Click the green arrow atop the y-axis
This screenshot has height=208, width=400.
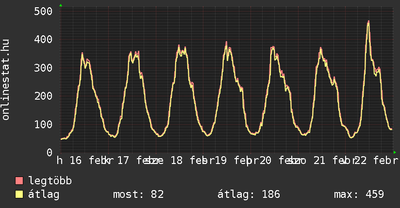(60, 5)
